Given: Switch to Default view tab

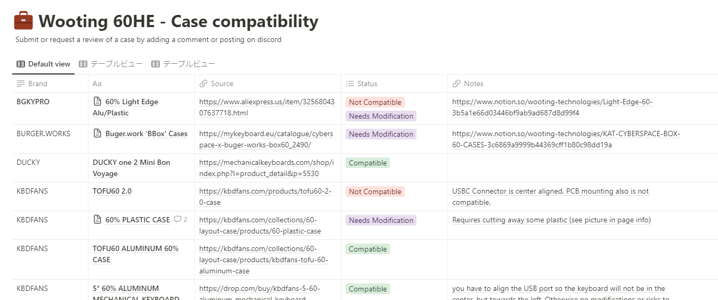Looking at the screenshot, I should [44, 64].
